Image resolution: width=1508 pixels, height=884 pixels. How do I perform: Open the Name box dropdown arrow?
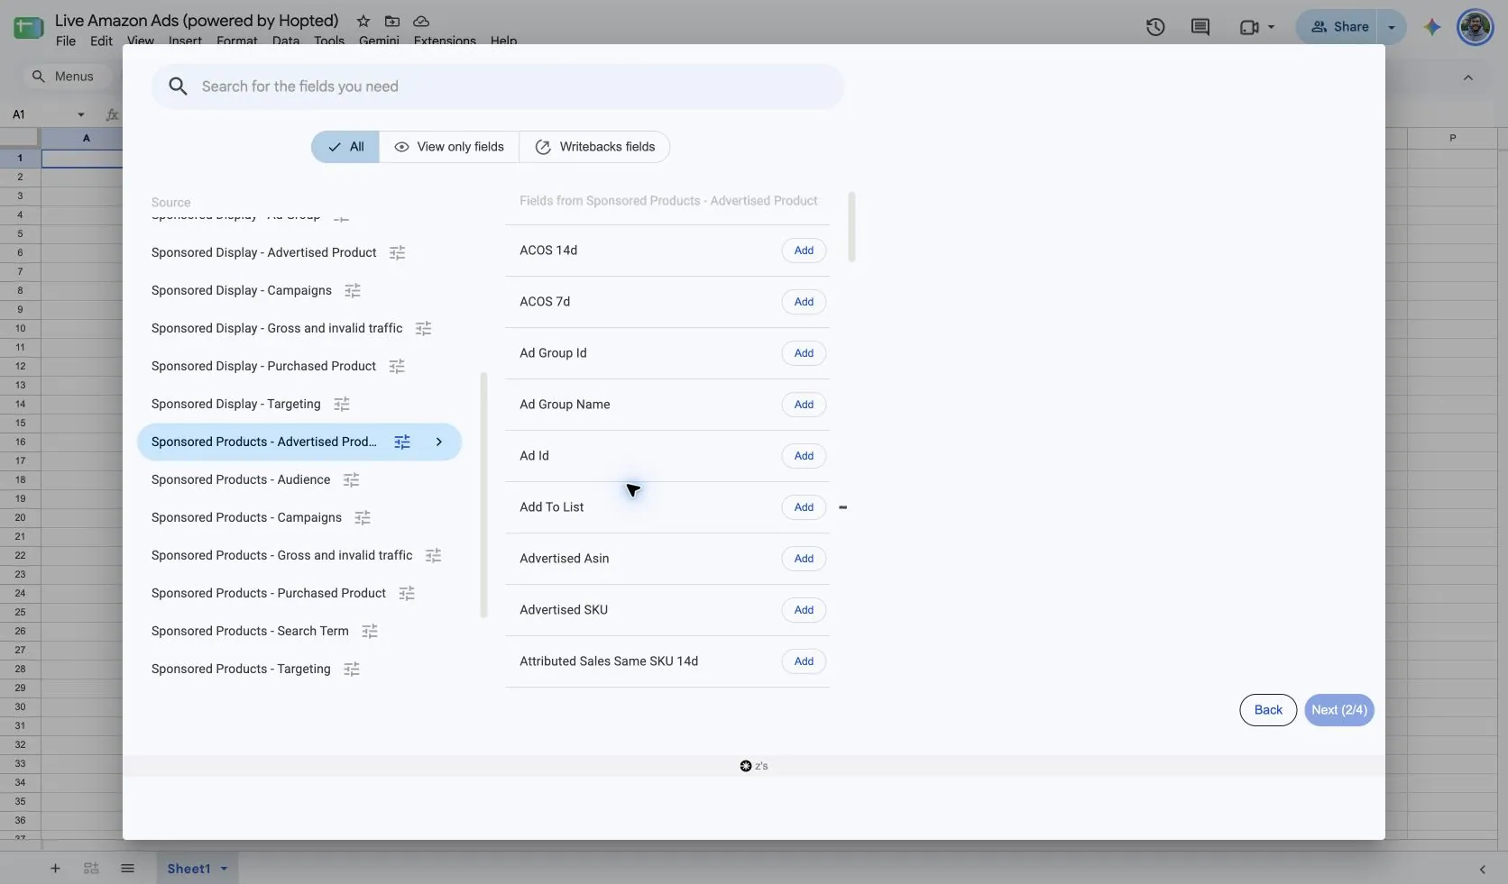coord(81,114)
